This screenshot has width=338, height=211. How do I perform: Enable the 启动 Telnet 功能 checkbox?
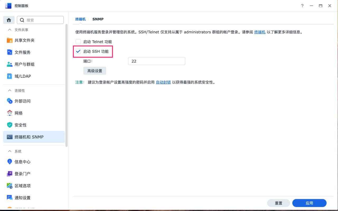[x=78, y=41]
